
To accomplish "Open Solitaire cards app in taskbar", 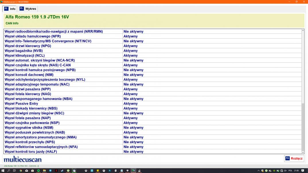I will click(x=104, y=171).
